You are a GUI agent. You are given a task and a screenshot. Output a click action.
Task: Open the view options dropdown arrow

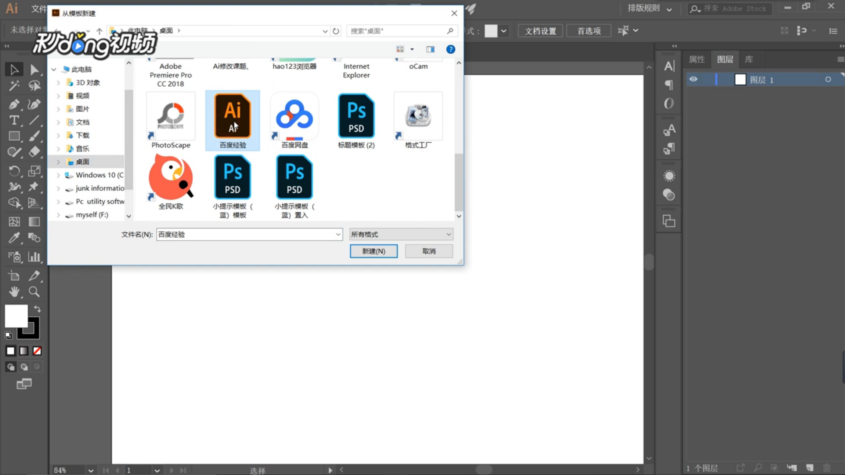(412, 49)
